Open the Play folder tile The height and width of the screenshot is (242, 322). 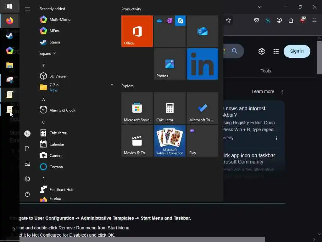click(x=203, y=141)
